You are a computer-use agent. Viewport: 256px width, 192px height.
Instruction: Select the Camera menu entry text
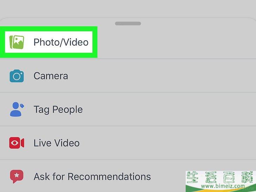(51, 76)
